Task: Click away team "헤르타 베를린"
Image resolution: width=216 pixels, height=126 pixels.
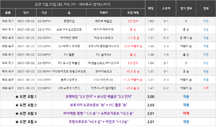Action: point(104,21)
